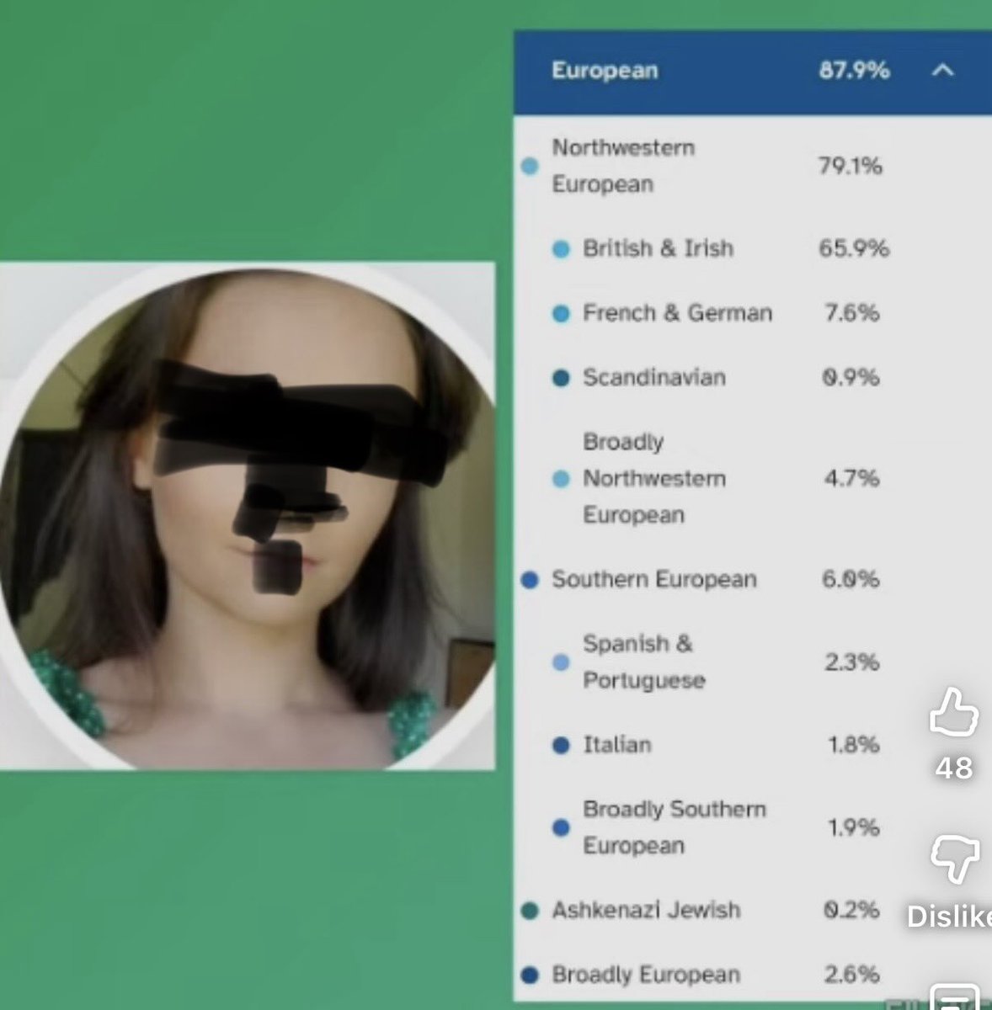Click the Ashkenazi Jewish row

753,910
